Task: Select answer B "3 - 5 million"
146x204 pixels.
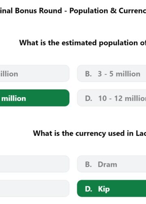Action: pos(112,73)
